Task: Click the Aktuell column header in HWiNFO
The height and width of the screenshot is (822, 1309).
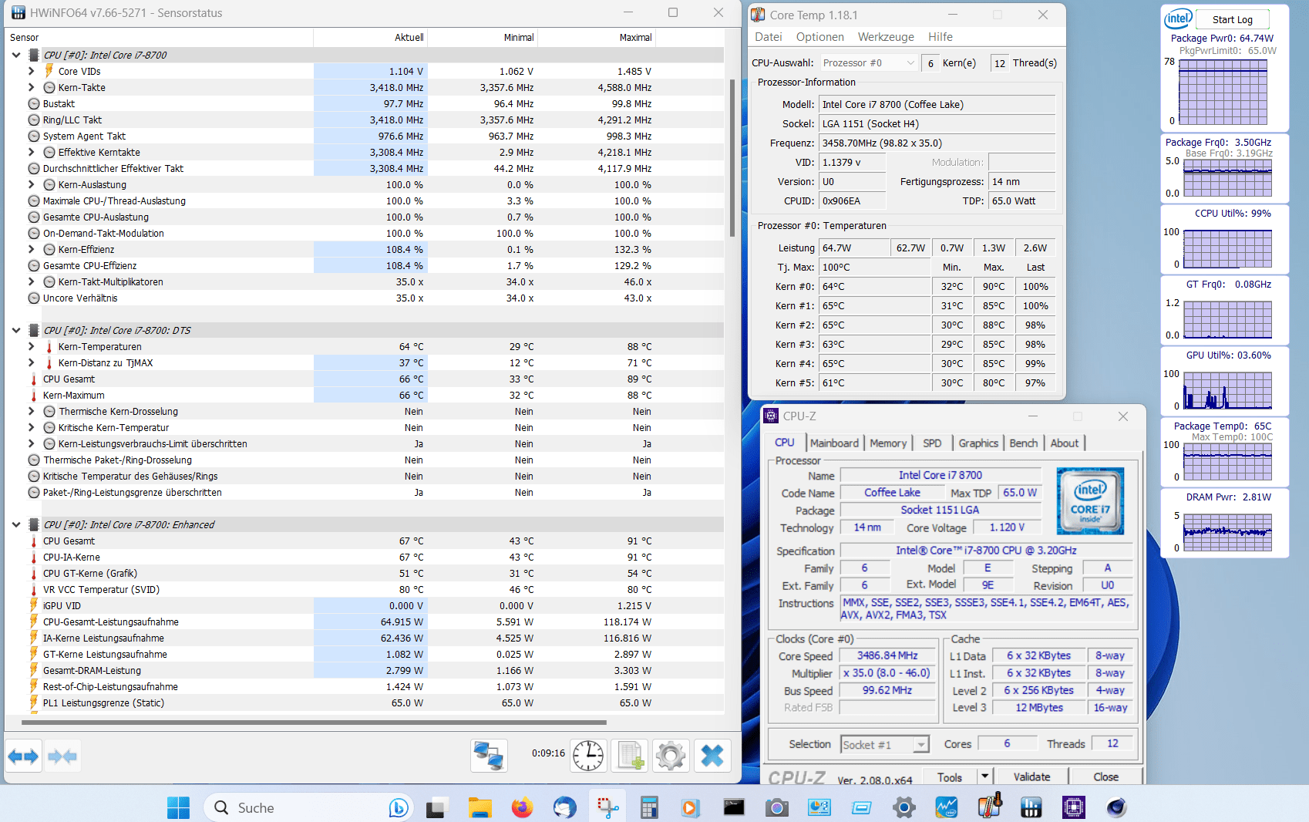Action: (370, 37)
